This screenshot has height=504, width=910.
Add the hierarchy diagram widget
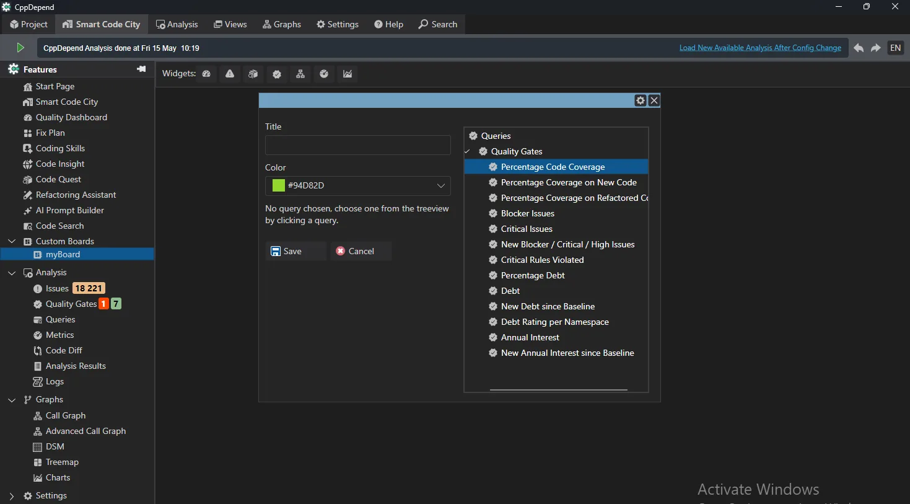pyautogui.click(x=300, y=74)
